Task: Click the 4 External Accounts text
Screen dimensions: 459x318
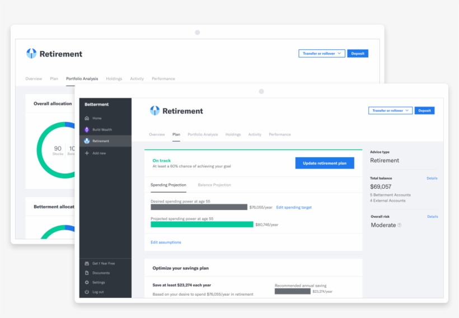Action: [x=387, y=200]
